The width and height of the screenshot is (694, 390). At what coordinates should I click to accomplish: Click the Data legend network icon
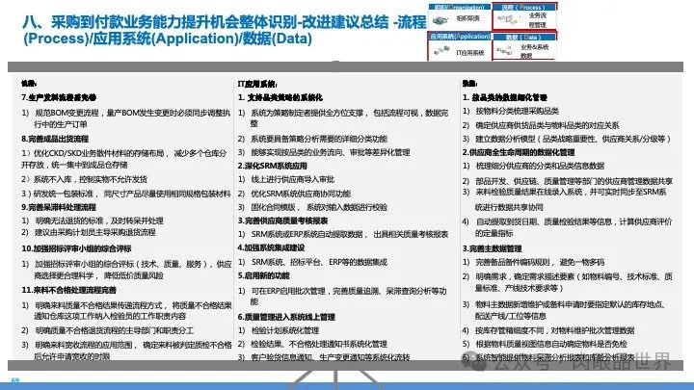click(x=505, y=51)
